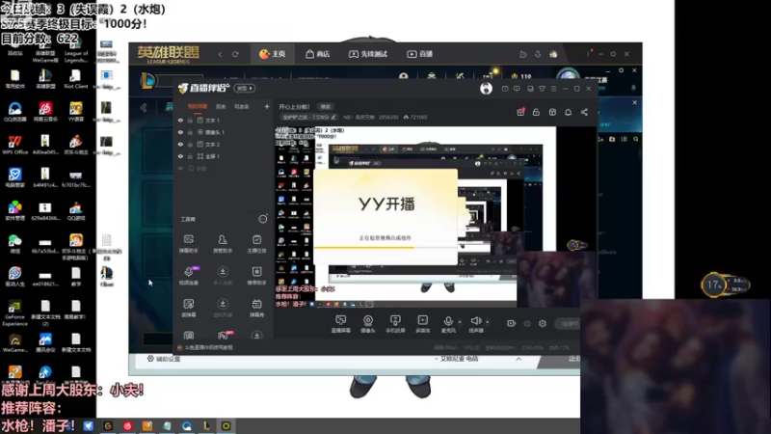Image resolution: width=771 pixels, height=434 pixels.
Task: Add a new scene with the plus icon
Action: [x=267, y=106]
